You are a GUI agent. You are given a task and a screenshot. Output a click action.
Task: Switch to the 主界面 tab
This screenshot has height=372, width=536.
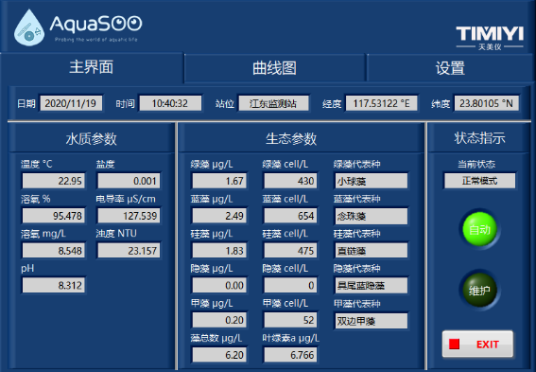coord(92,67)
